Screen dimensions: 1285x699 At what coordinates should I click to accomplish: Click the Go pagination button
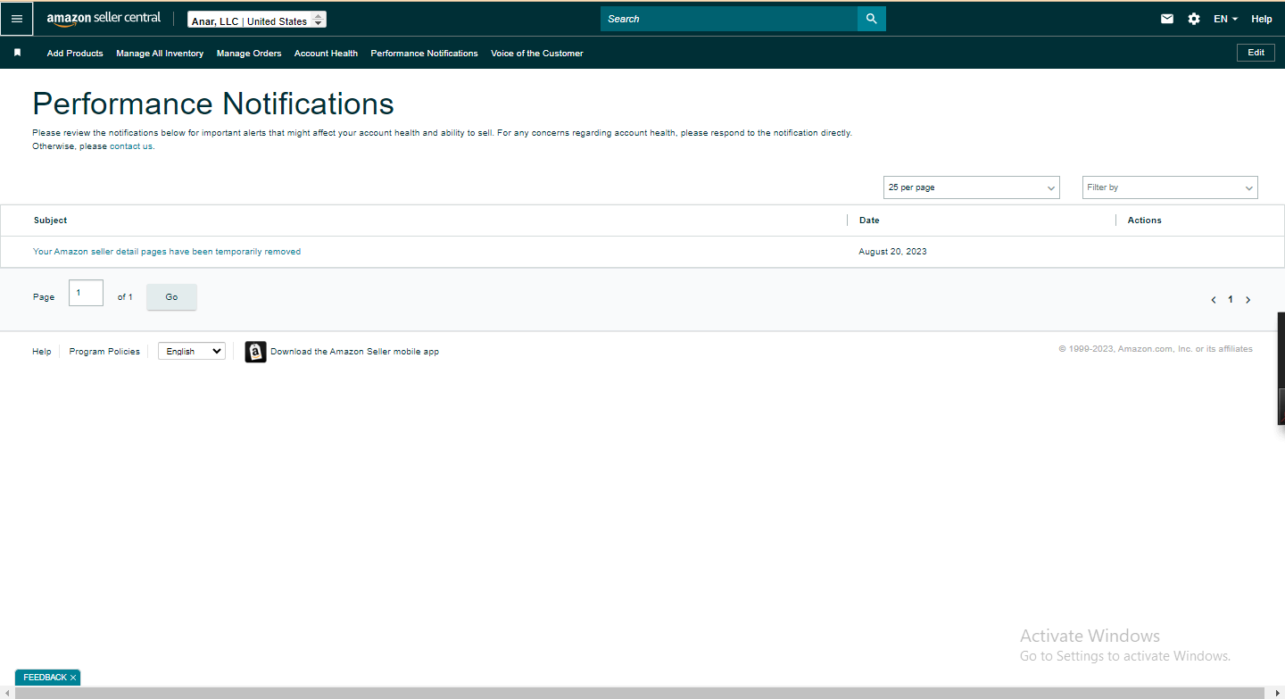point(171,297)
